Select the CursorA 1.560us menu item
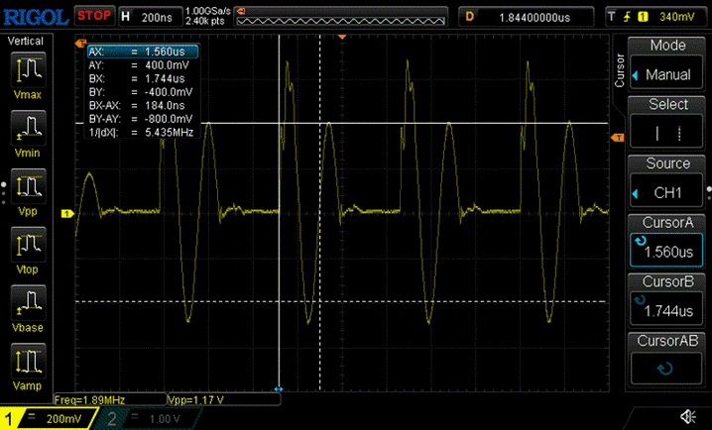 [x=666, y=250]
